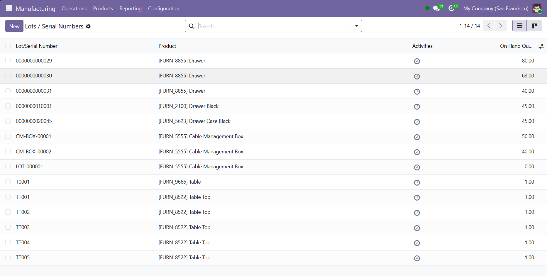
Task: Select checkbox for LOT-000001
Action: point(8,167)
